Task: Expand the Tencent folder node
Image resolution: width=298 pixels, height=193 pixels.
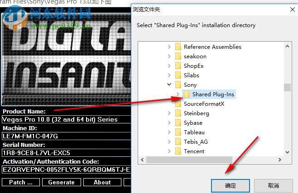Action: (169, 151)
